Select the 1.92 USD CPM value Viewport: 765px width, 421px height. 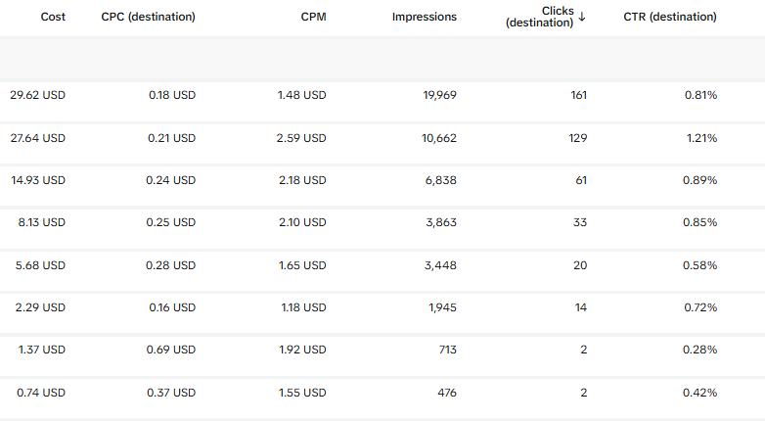coord(302,350)
